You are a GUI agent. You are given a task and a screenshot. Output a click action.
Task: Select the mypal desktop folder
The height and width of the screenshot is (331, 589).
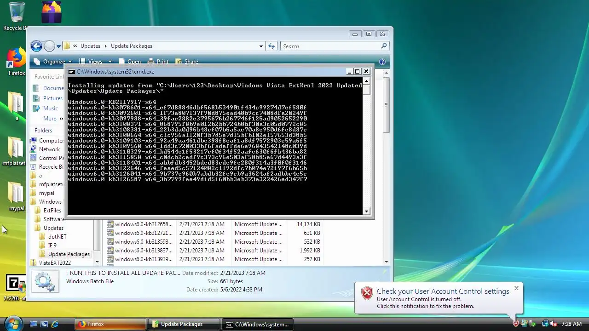point(16,197)
